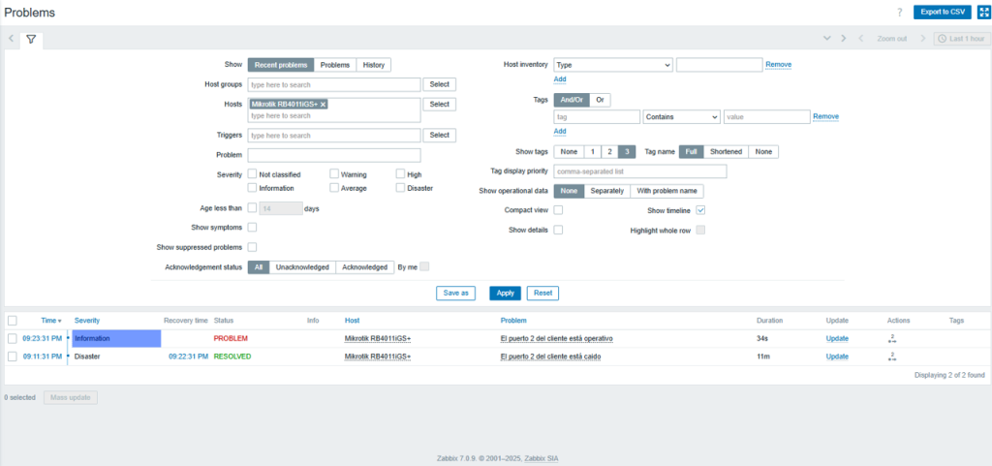Open problem 'El puerto 2 del cliente está caído'
This screenshot has width=992, height=466.
(x=550, y=357)
